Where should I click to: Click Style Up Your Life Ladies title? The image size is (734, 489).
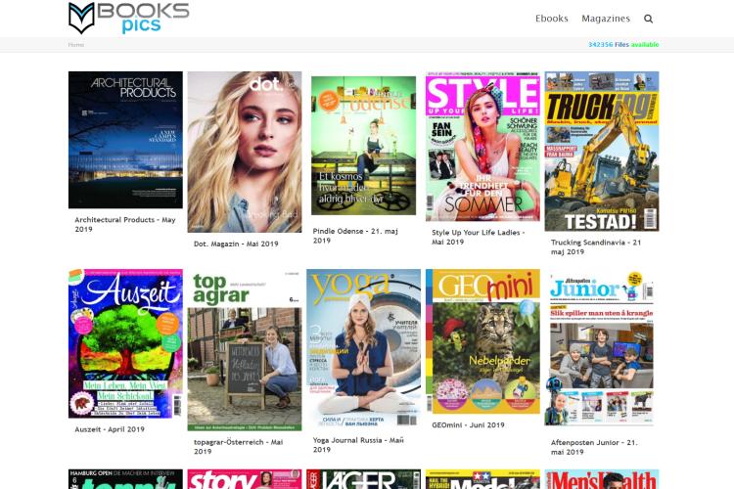(x=478, y=238)
